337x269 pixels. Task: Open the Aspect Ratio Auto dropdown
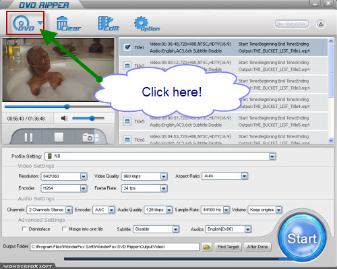[244, 176]
